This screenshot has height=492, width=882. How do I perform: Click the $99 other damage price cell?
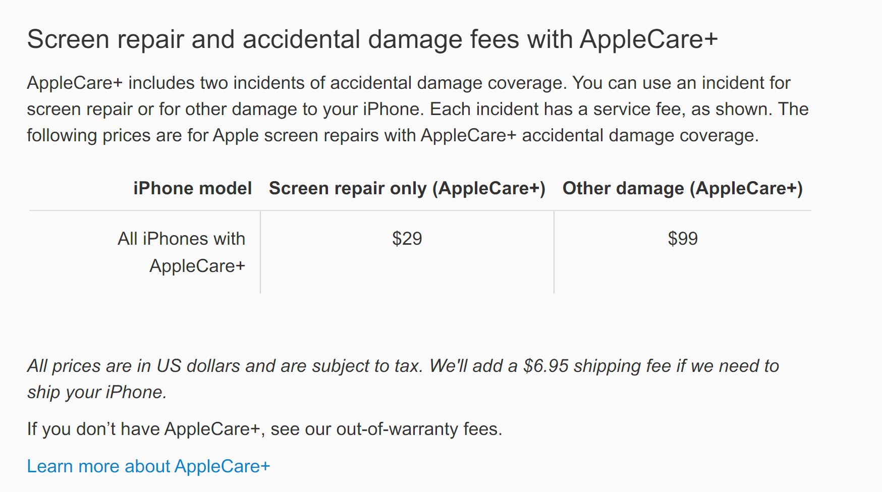(x=683, y=239)
